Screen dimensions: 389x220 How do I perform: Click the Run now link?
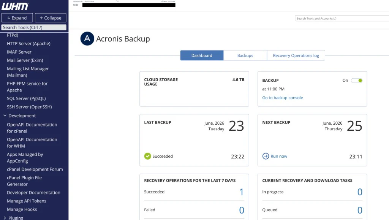(279, 156)
